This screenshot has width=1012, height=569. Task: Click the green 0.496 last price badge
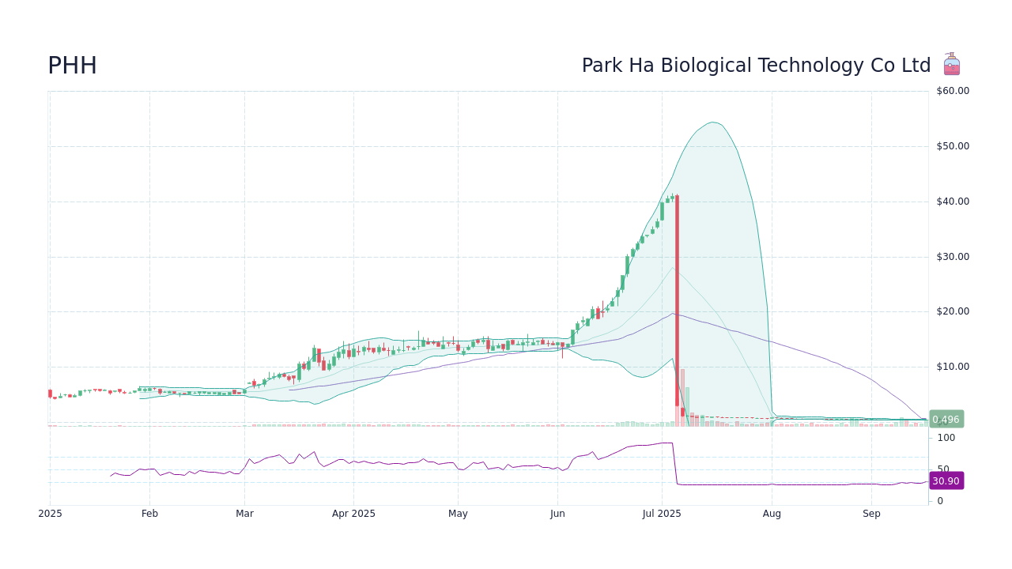pos(946,419)
